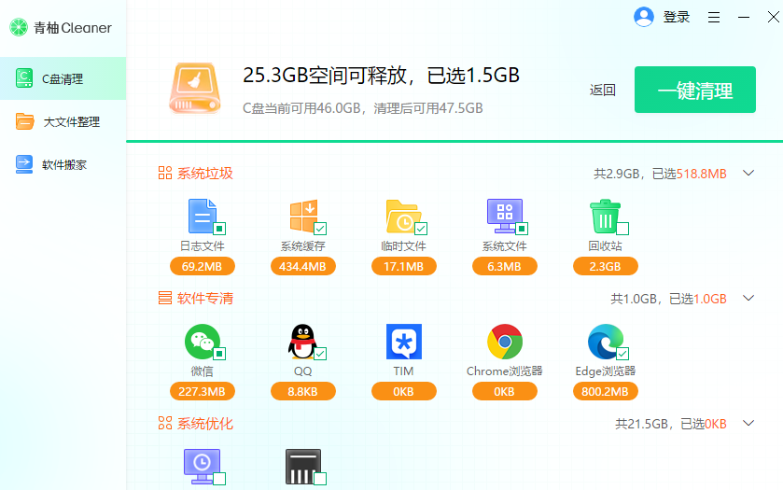Click the 800.2MB size badge
This screenshot has height=490, width=783.
tap(606, 391)
